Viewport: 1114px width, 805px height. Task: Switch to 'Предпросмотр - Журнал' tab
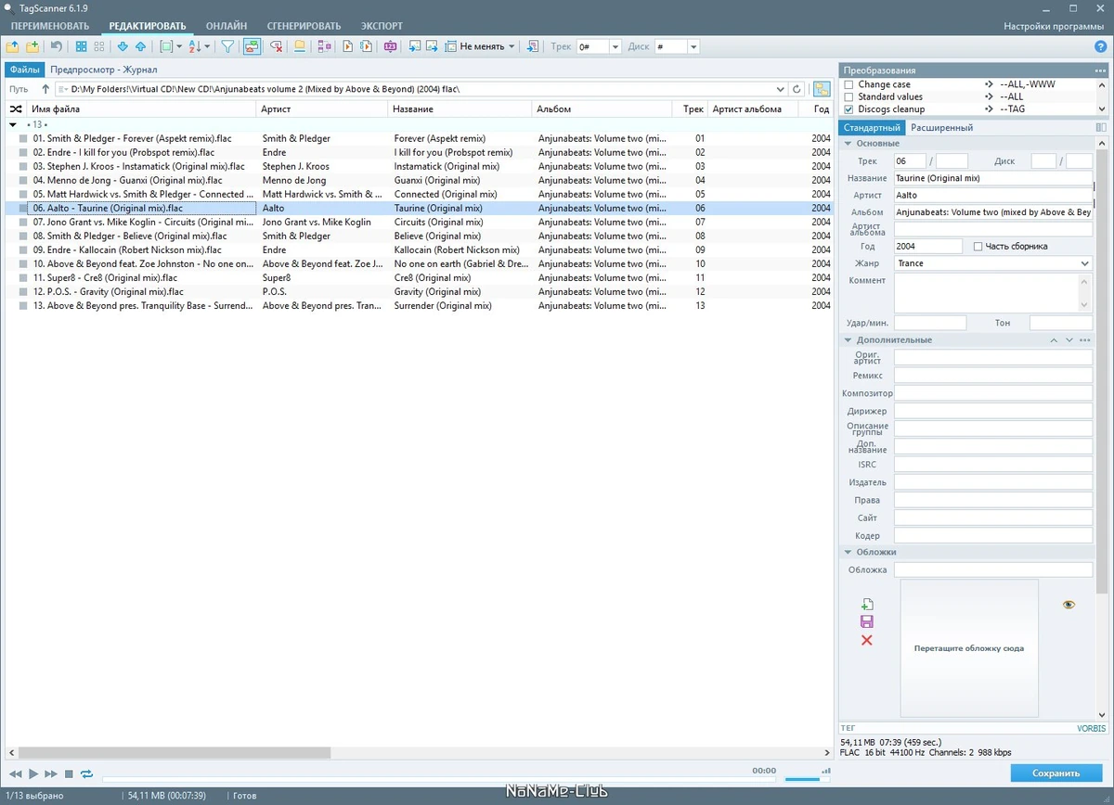(x=103, y=70)
